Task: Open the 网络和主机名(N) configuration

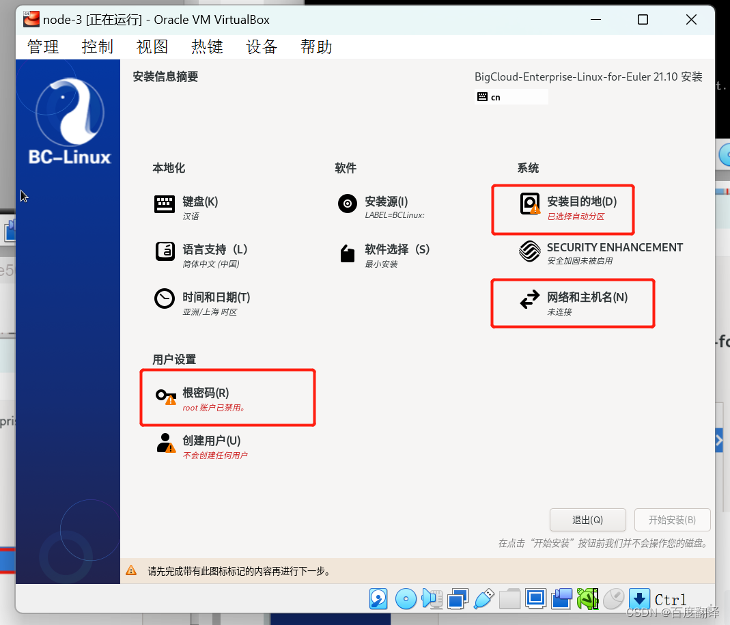Action: (572, 303)
